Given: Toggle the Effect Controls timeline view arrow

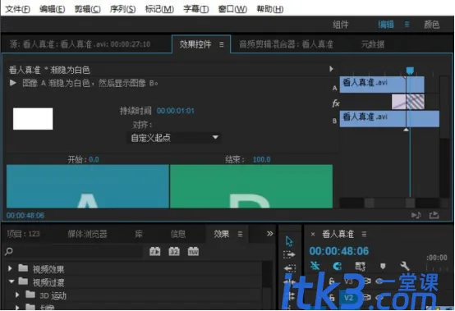Looking at the screenshot, I should coord(331,69).
